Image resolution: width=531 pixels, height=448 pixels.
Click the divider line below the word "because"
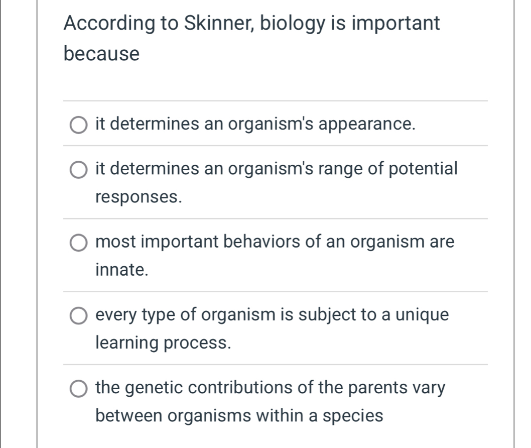coord(276,100)
